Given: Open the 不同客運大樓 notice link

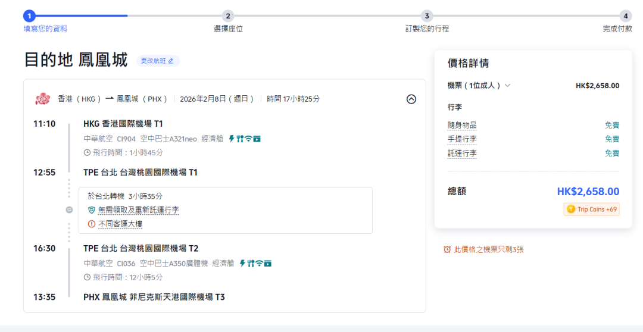Looking at the screenshot, I should click(120, 224).
